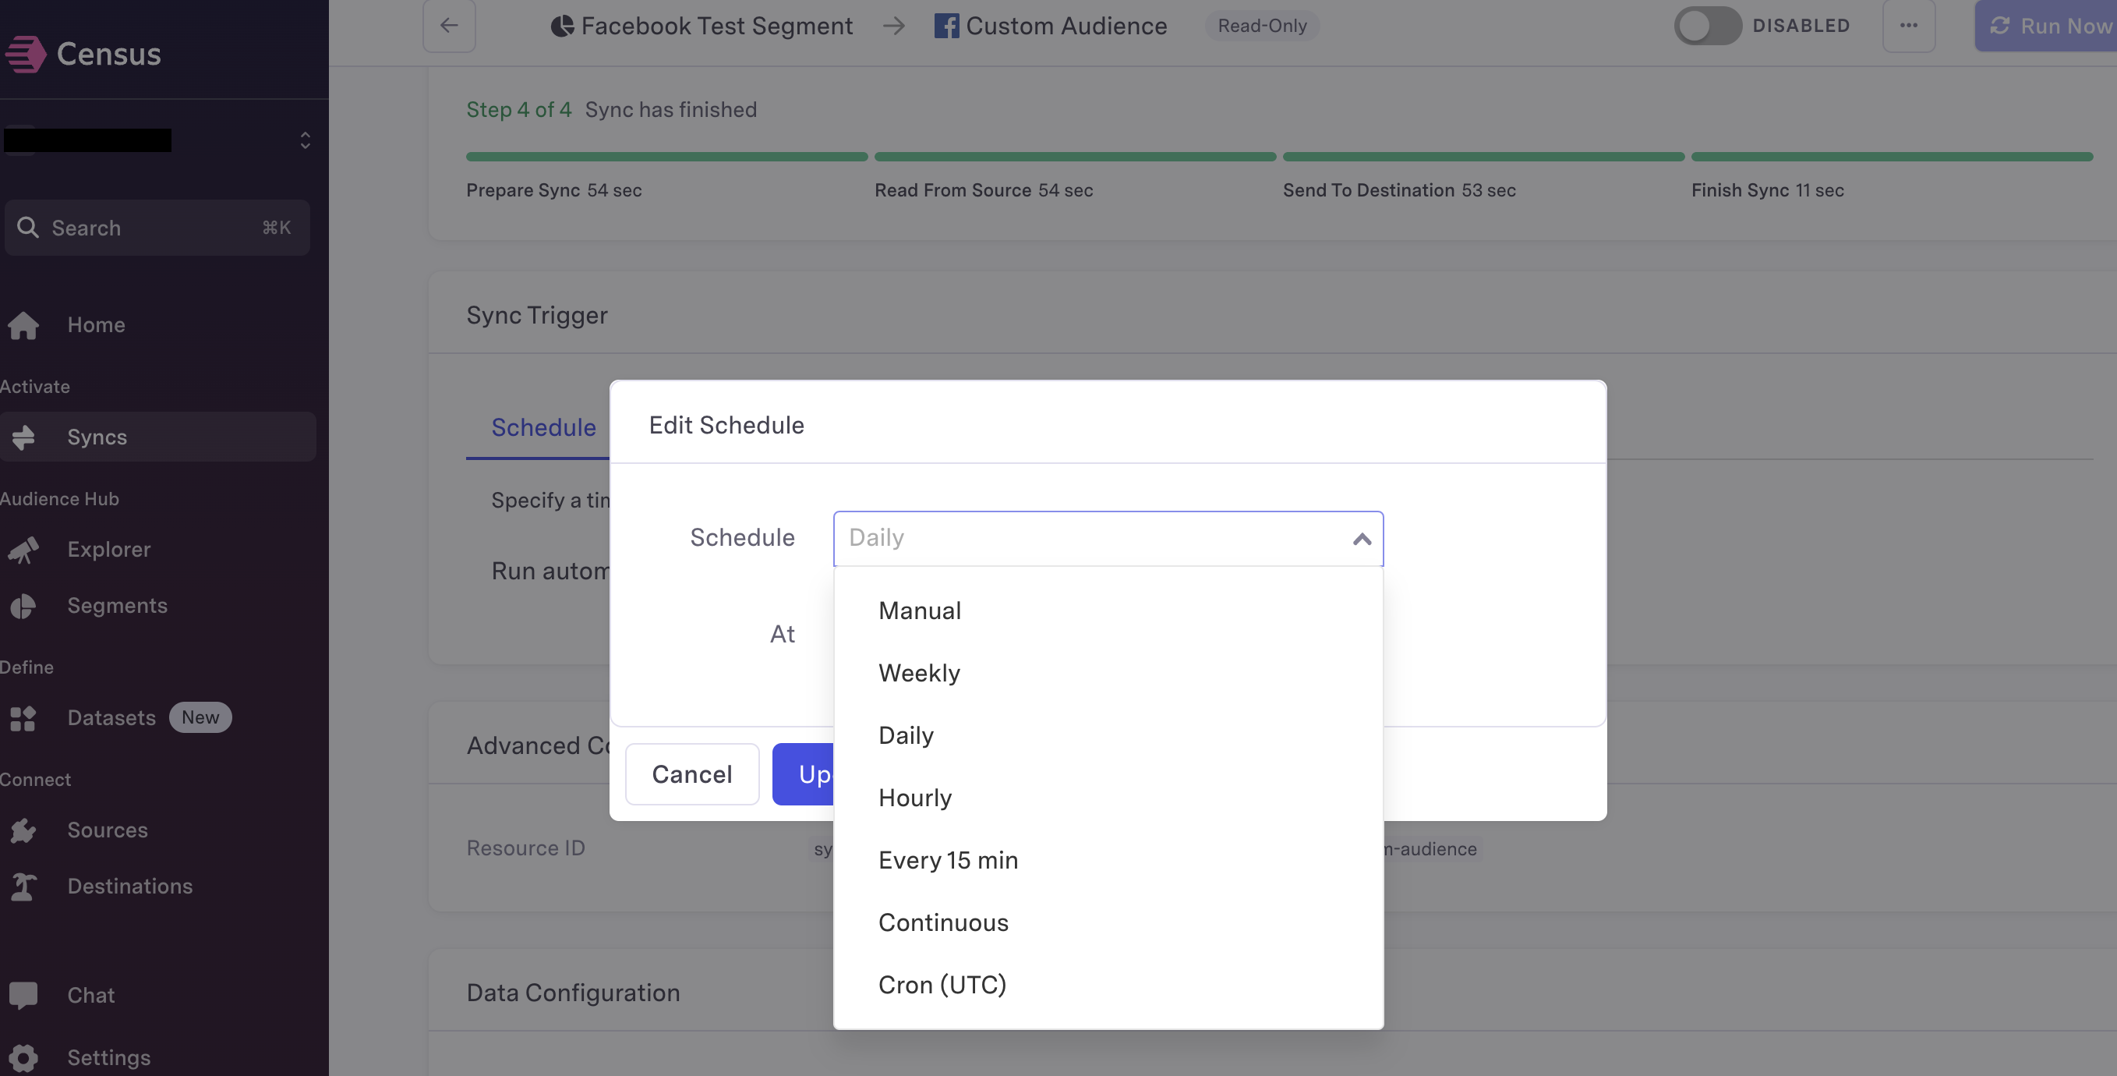Click the Cancel button
Viewport: 2117px width, 1076px height.
[x=692, y=774]
